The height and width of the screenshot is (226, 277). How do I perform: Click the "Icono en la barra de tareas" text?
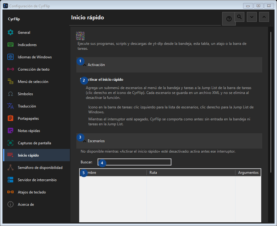tap(171, 110)
